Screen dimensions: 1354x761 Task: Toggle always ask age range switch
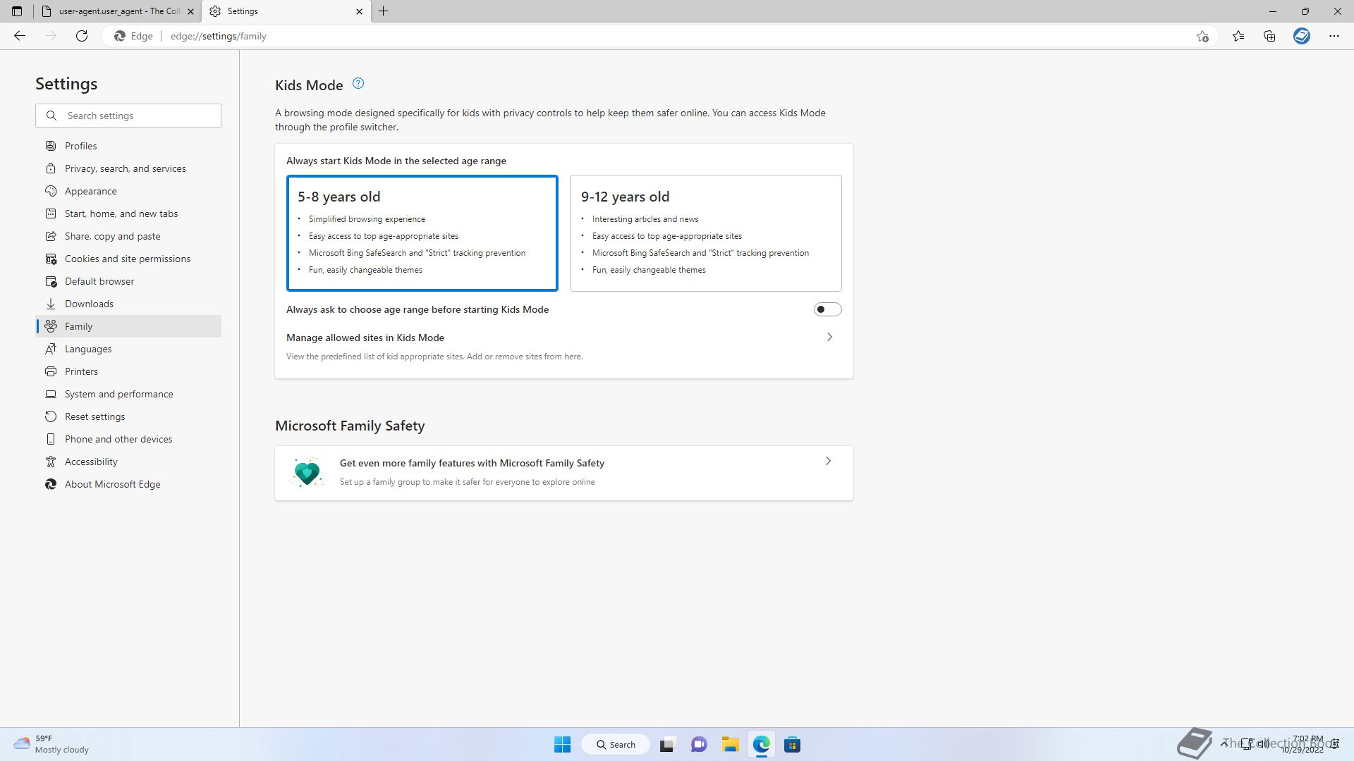tap(827, 309)
